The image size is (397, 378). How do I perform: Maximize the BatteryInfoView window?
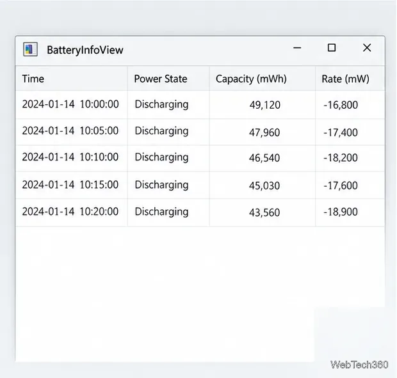point(332,48)
